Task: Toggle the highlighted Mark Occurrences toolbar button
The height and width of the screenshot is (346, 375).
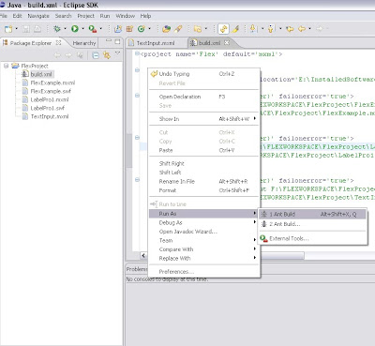Action: tap(223, 29)
